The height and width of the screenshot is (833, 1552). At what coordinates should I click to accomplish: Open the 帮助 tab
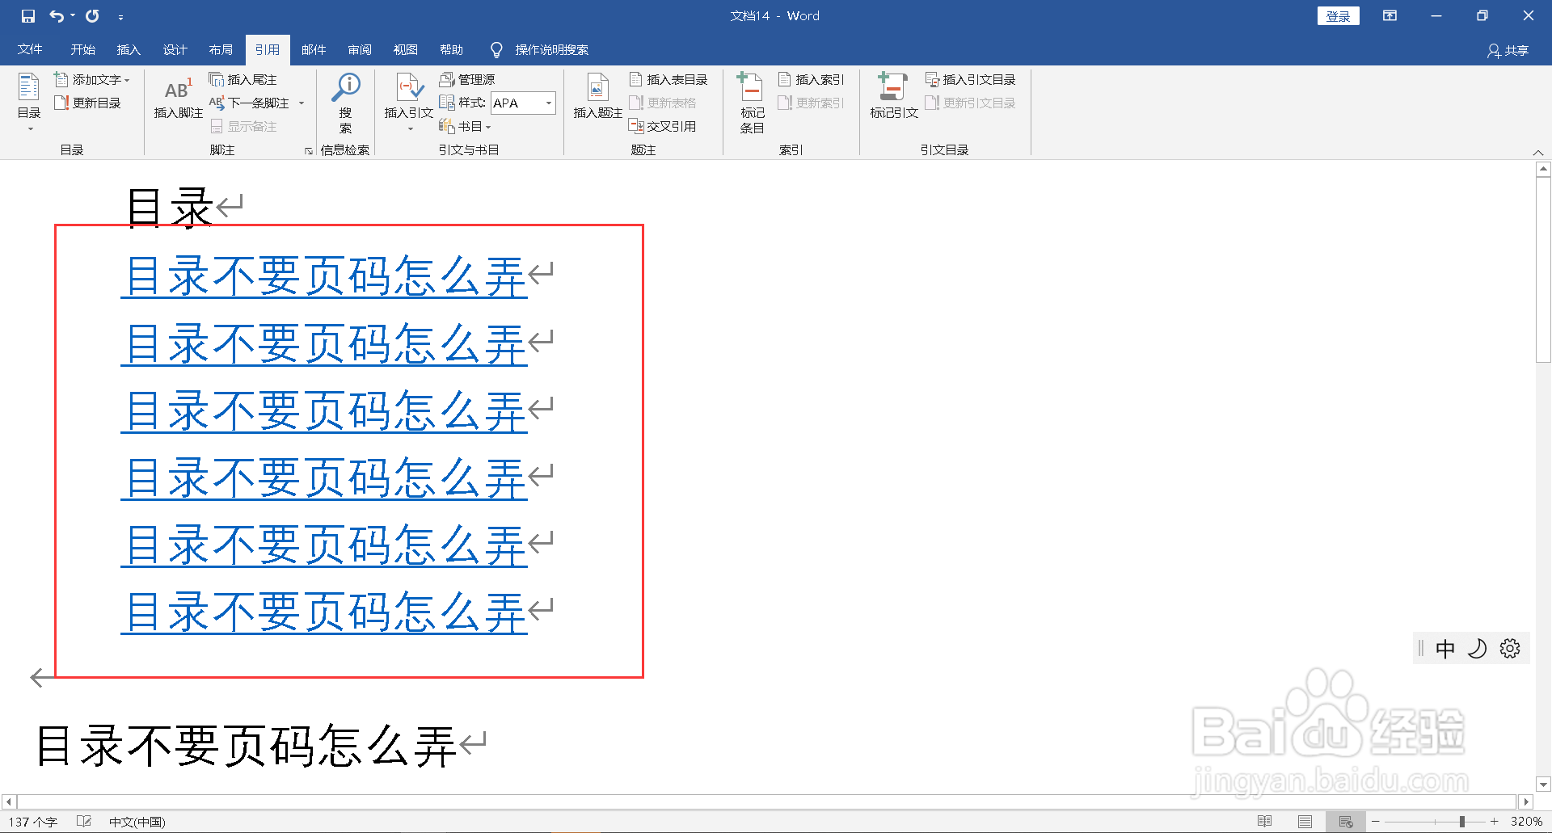click(x=452, y=49)
